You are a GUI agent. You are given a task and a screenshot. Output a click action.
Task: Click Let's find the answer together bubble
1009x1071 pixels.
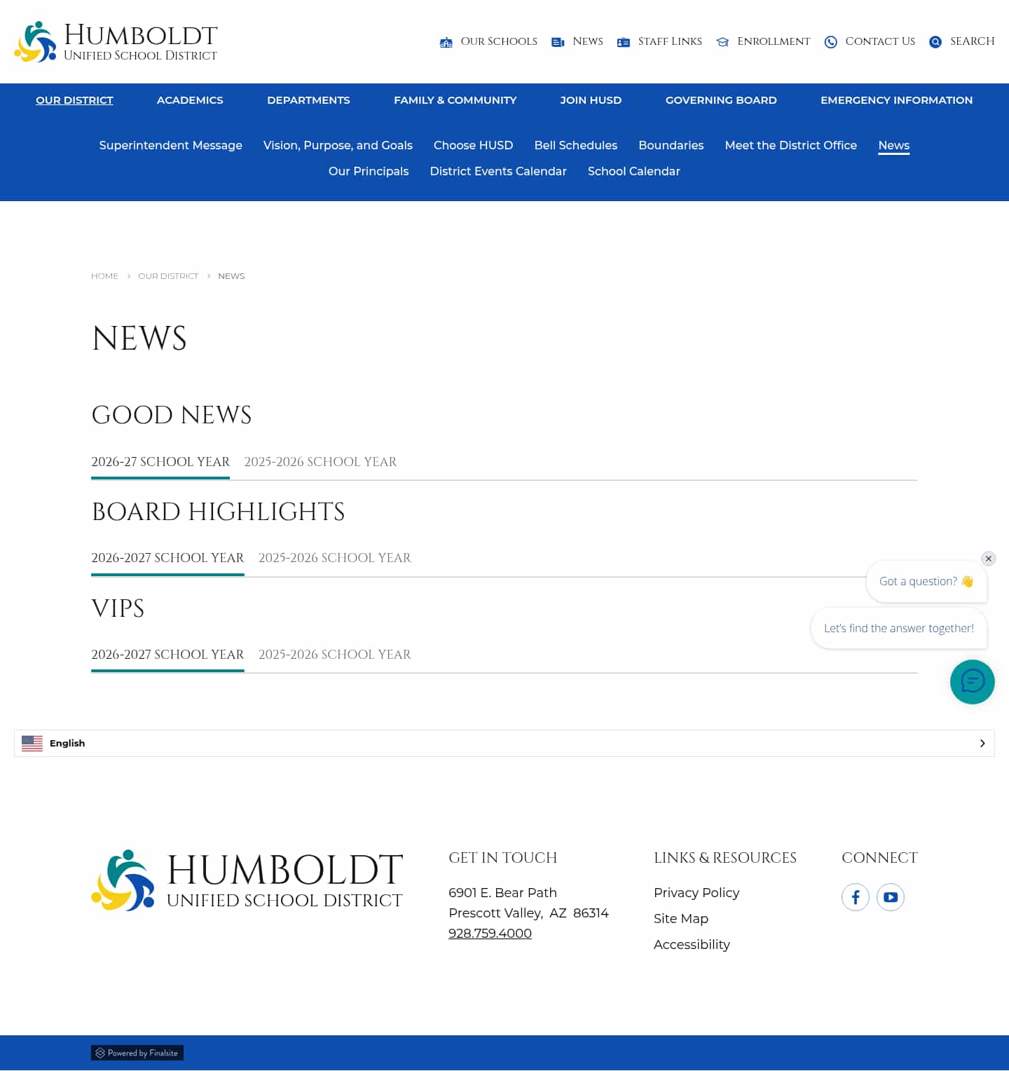pos(899,628)
